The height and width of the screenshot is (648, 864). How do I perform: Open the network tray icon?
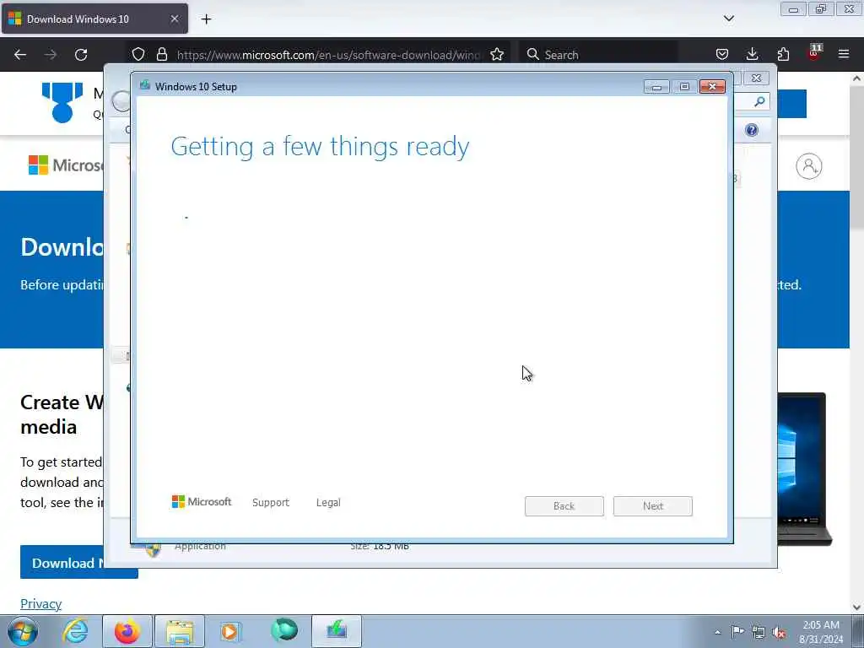tap(759, 633)
